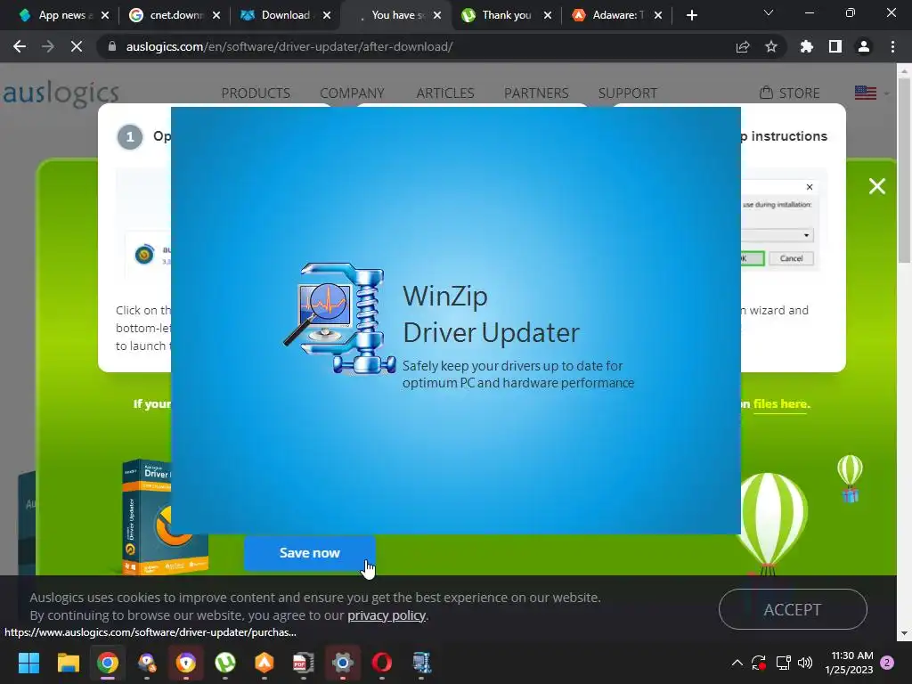Open the Windows Start menu
Screen dimensions: 912x684
coord(28,663)
